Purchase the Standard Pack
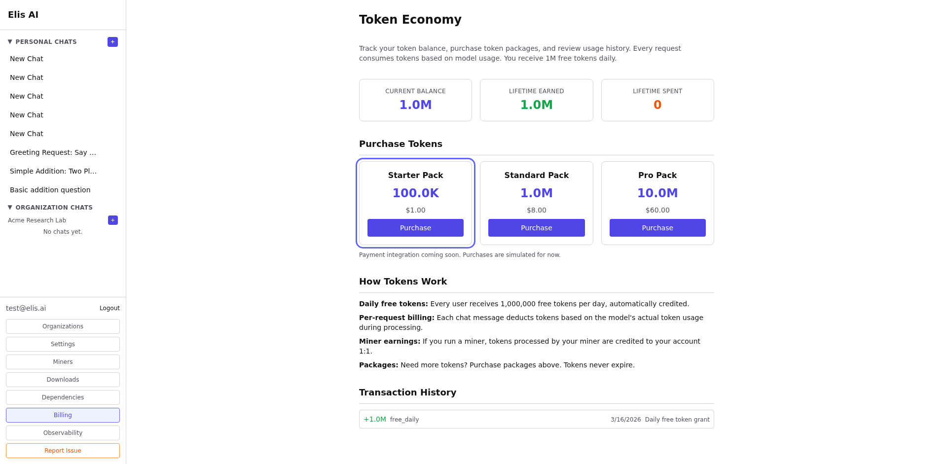Screen dimensions: 947x464 click(x=536, y=227)
